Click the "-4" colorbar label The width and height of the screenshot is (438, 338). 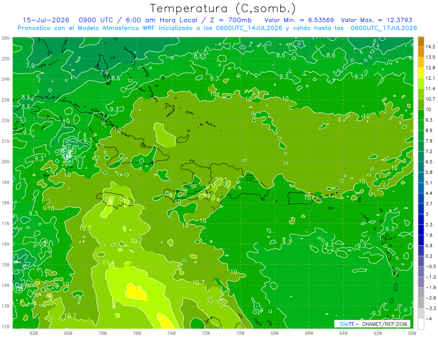click(x=429, y=319)
